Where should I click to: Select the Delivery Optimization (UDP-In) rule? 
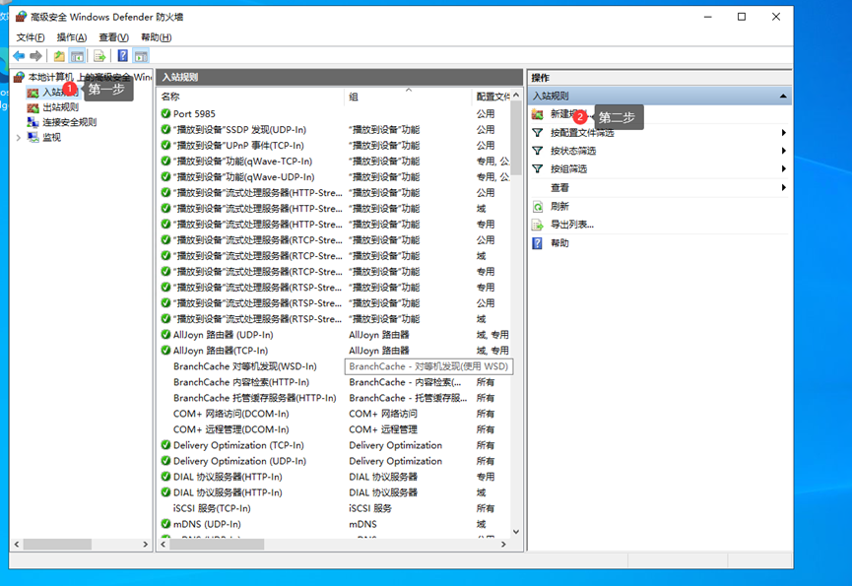(239, 461)
